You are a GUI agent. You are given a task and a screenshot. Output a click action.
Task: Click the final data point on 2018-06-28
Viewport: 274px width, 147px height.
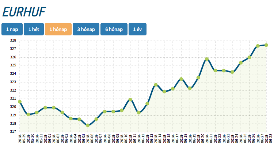pos(266,45)
